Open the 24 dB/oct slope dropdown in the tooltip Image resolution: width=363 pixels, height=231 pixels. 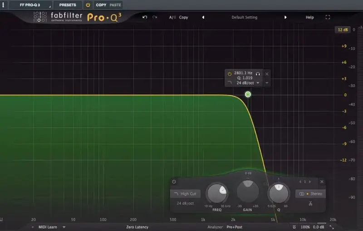point(248,83)
